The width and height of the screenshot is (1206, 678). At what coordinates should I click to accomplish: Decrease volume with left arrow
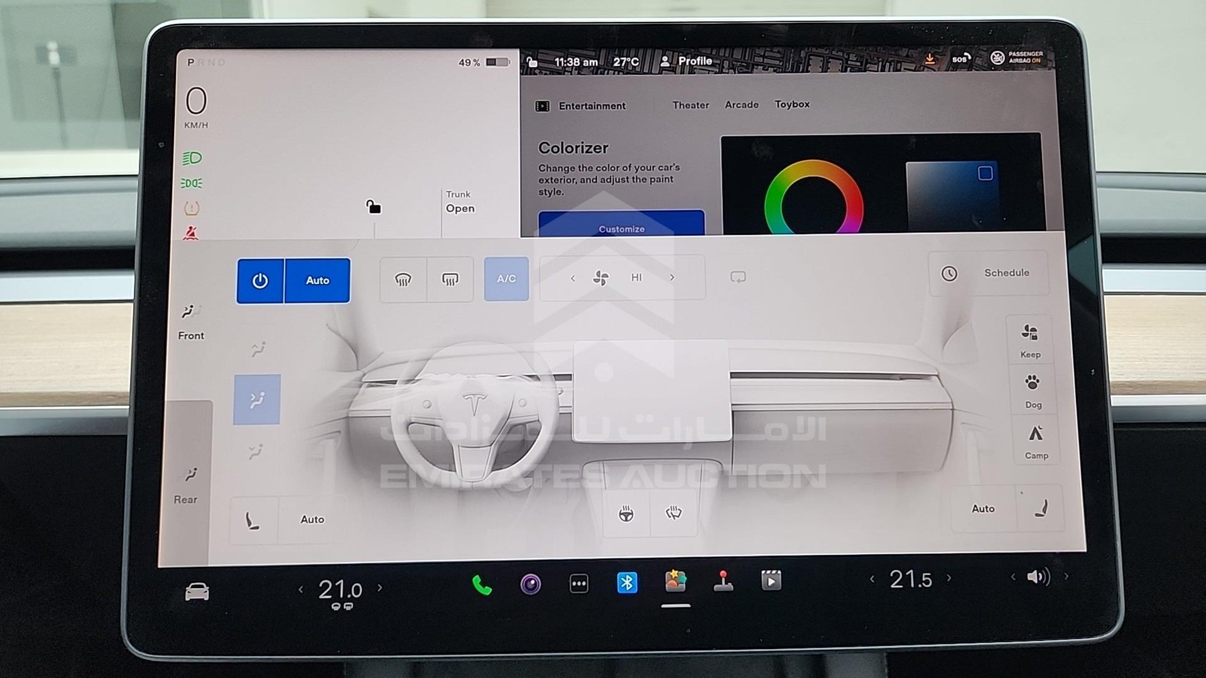click(x=1013, y=577)
